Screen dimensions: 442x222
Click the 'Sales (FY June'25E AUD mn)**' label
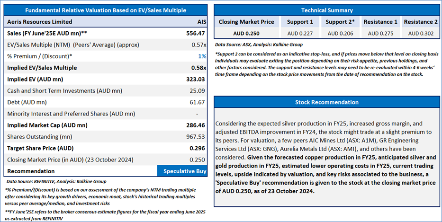(47, 33)
